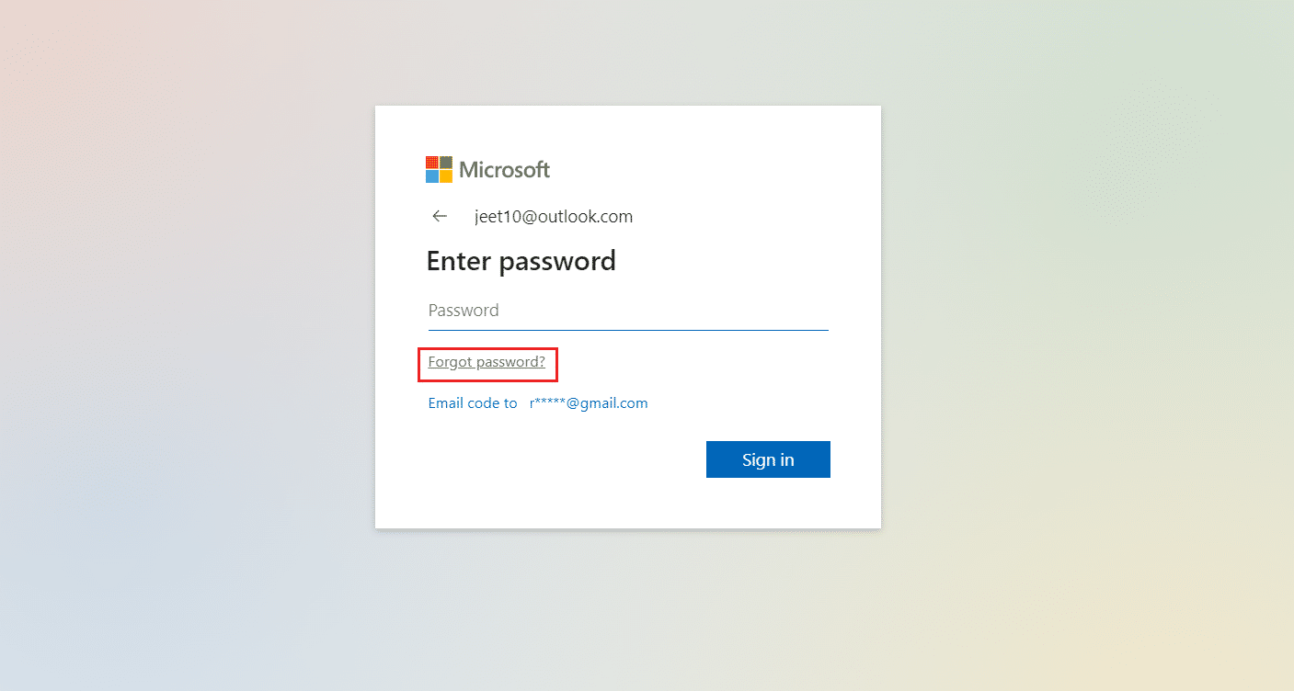Click the back arrow beside the email
The width and height of the screenshot is (1294, 691).
(440, 217)
